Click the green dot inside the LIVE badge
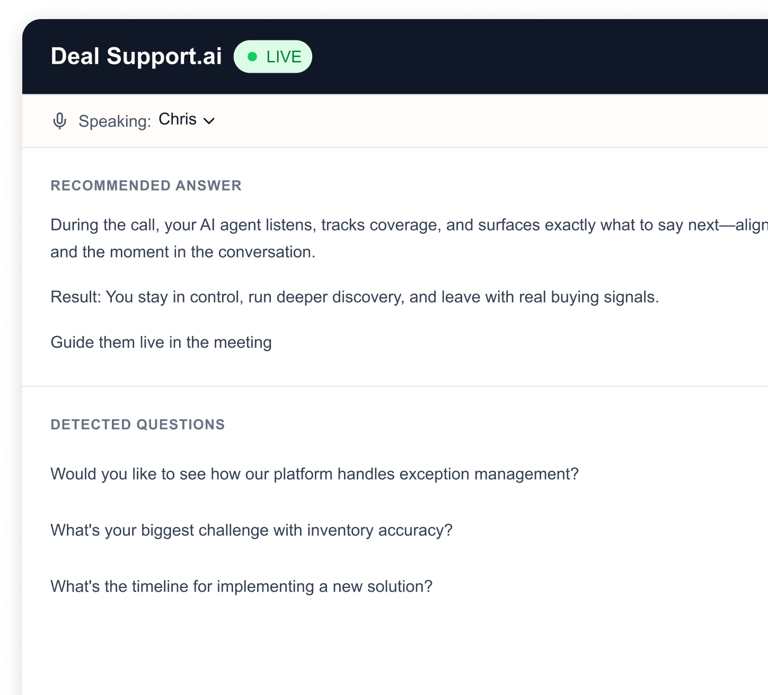The width and height of the screenshot is (768, 695). click(253, 56)
